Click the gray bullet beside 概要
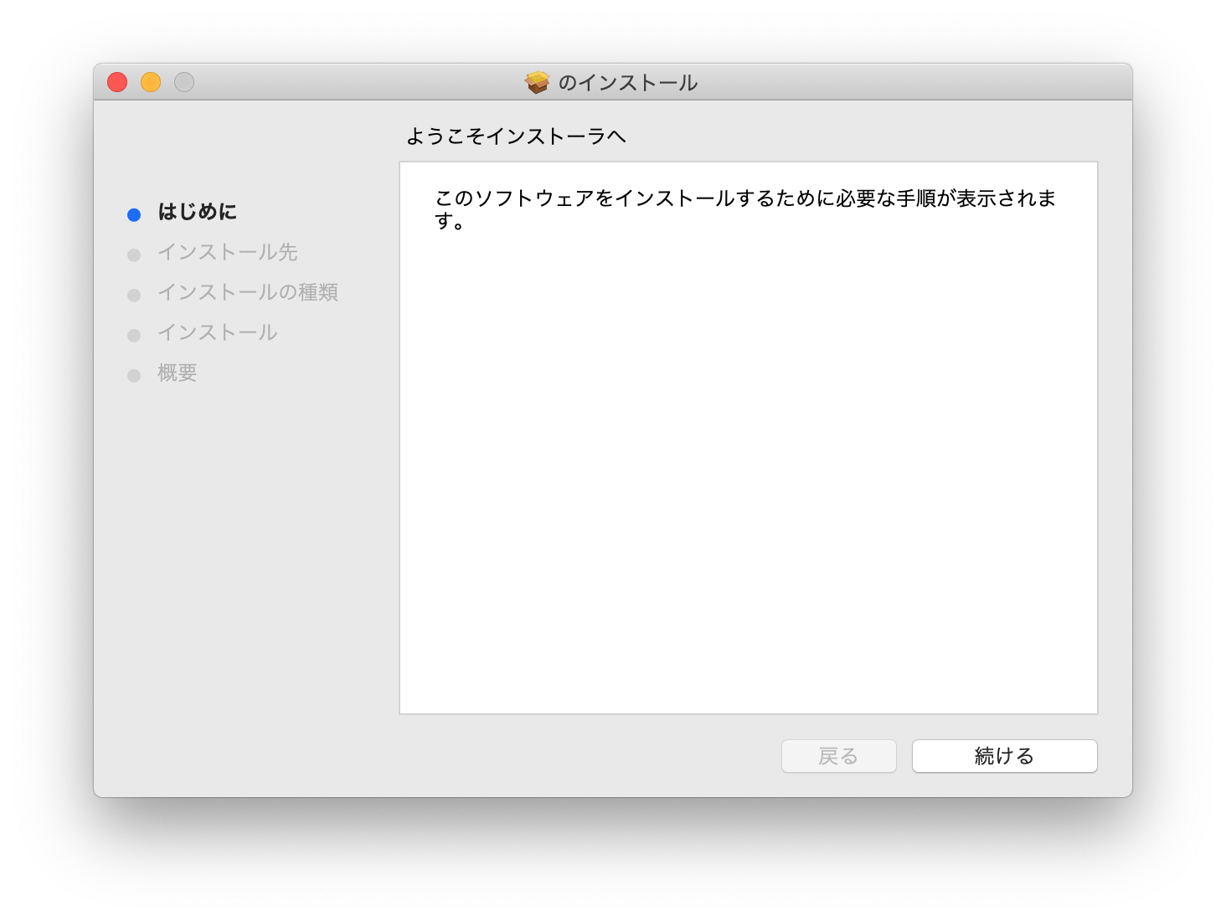Image resolution: width=1226 pixels, height=921 pixels. tap(134, 375)
